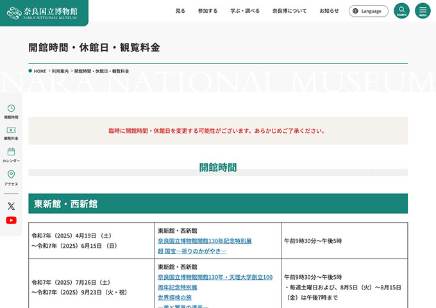The height and width of the screenshot is (308, 436).
Task: Open the 奈良博について menu
Action: 289,11
